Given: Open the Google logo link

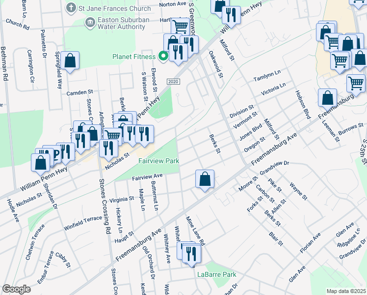Looking at the screenshot, I should click(16, 289).
